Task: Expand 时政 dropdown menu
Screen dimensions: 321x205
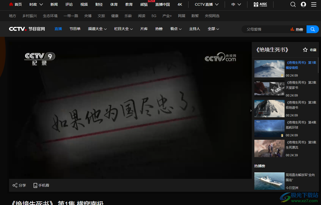Action: click(36, 4)
